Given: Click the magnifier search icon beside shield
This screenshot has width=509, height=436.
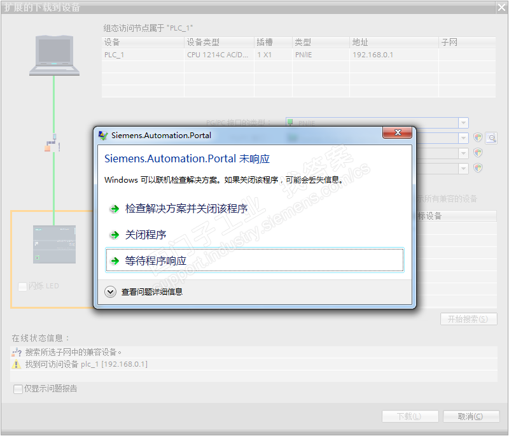Looking at the screenshot, I should (x=491, y=138).
